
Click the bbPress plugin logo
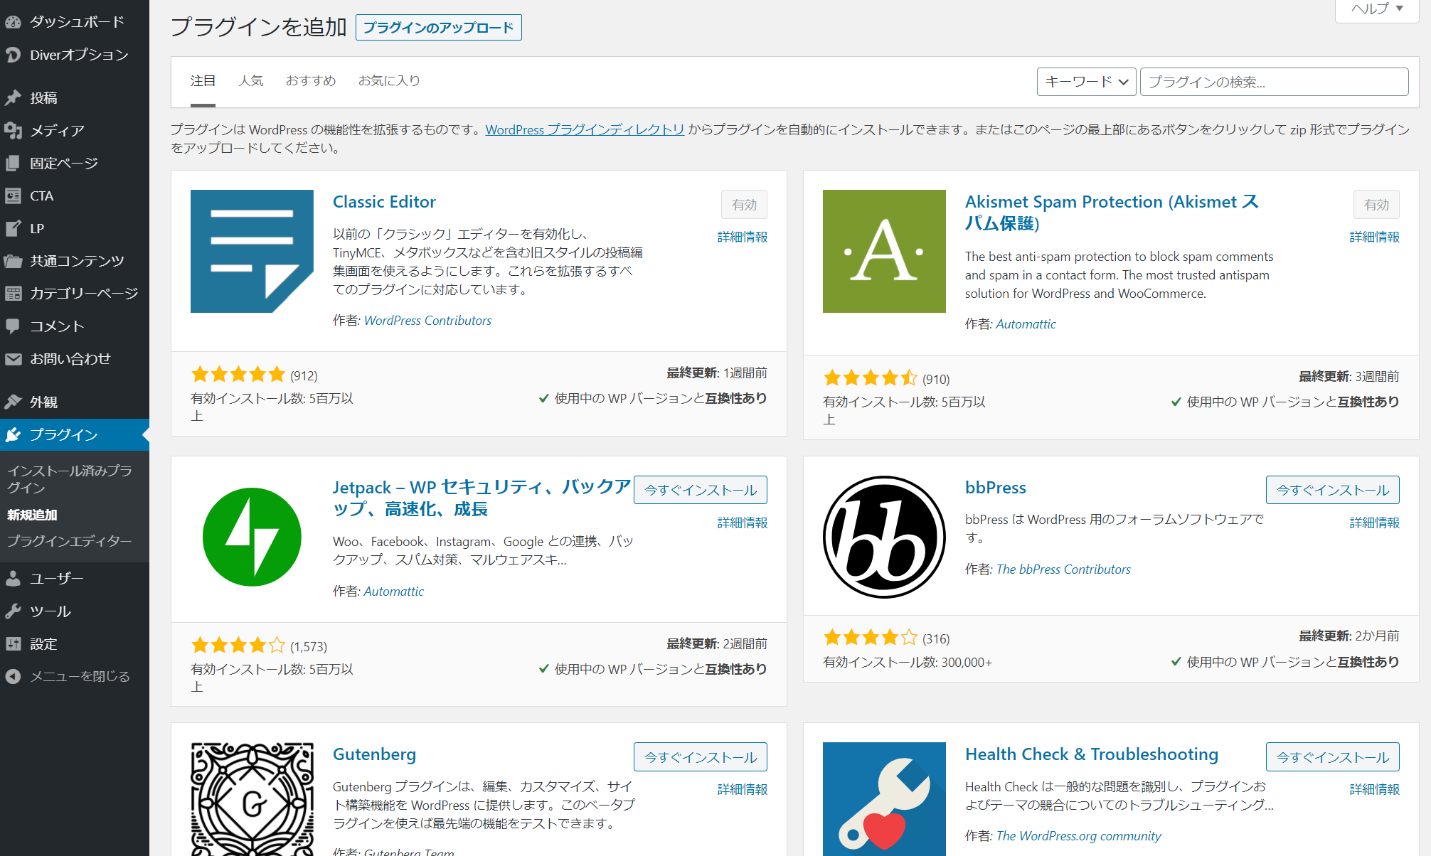click(x=884, y=537)
